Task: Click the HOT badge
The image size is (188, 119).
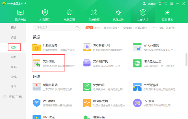Action: (x=89, y=28)
